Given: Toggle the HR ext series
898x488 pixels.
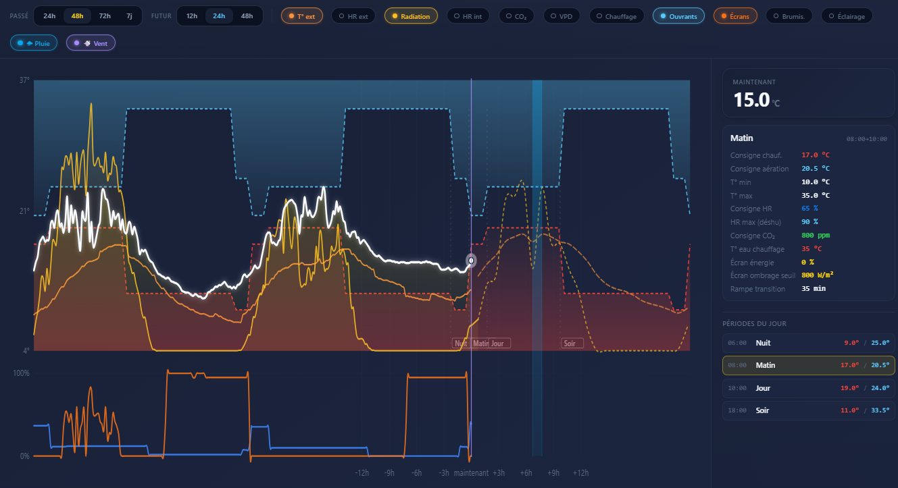Looking at the screenshot, I should (353, 16).
